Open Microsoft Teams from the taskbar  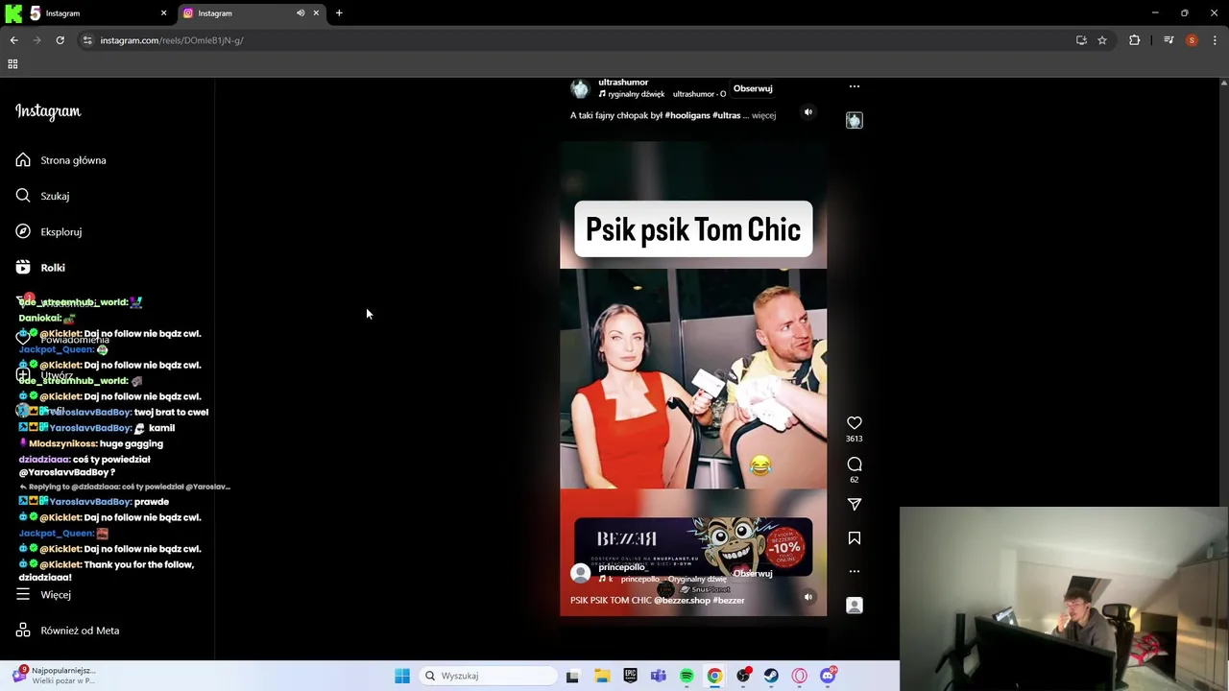(658, 676)
